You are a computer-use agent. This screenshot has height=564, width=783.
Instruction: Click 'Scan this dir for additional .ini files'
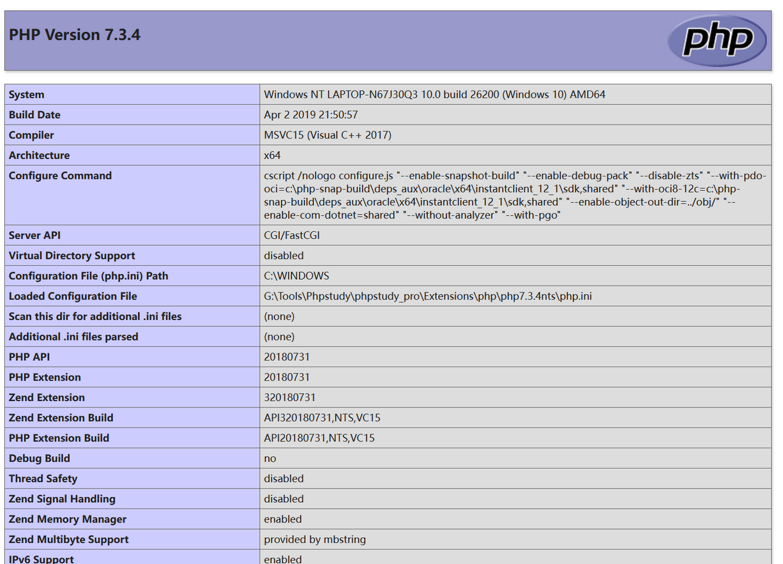tap(95, 316)
